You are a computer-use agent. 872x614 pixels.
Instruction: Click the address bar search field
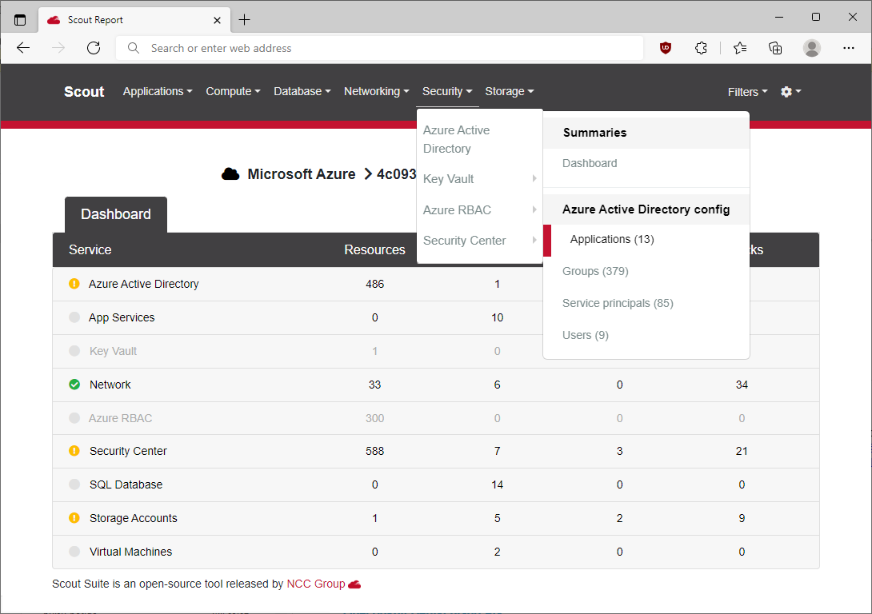point(379,48)
